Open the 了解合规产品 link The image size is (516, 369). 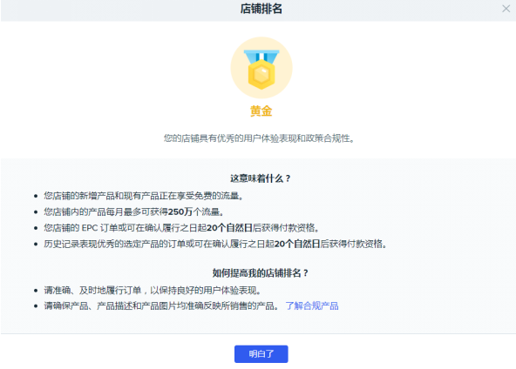pyautogui.click(x=312, y=306)
